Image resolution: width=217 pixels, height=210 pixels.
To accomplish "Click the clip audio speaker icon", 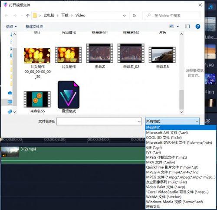I will [4, 156].
